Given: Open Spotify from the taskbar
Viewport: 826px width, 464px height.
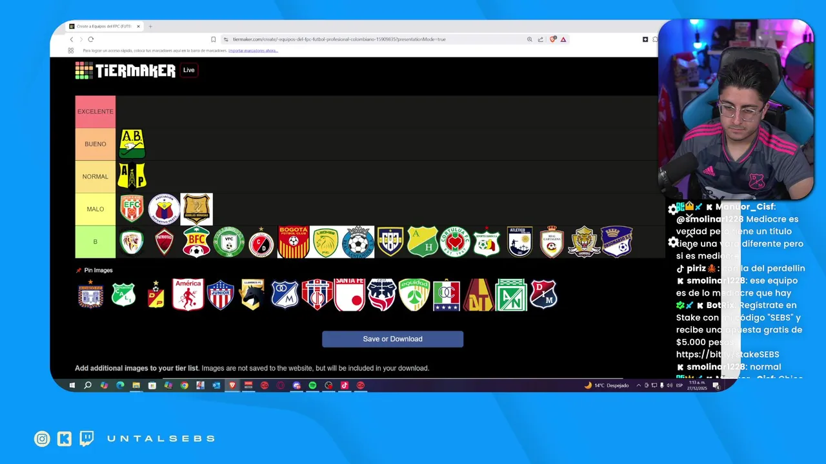Looking at the screenshot, I should tap(312, 385).
